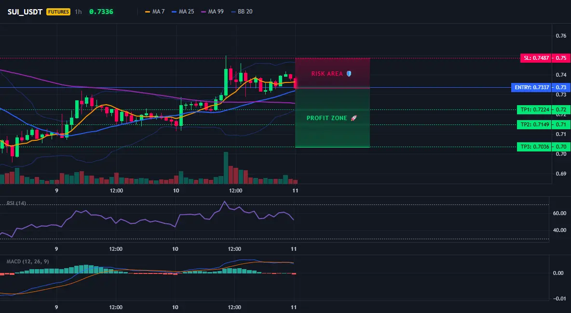Toggle the MA 25 legend item
This screenshot has width=571, height=313.
183,12
